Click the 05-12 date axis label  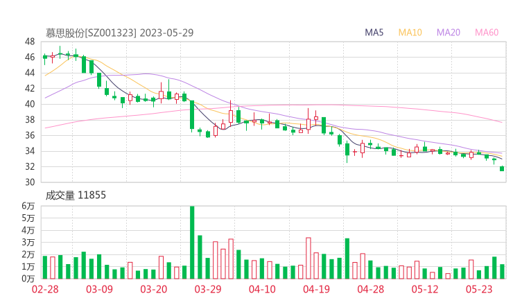[425, 289]
